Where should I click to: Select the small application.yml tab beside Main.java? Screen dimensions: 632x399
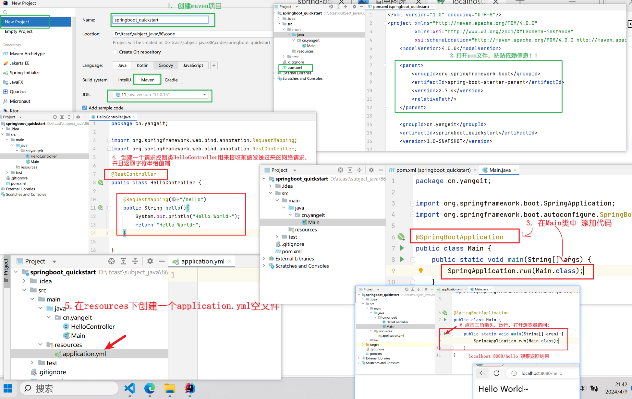(452, 289)
